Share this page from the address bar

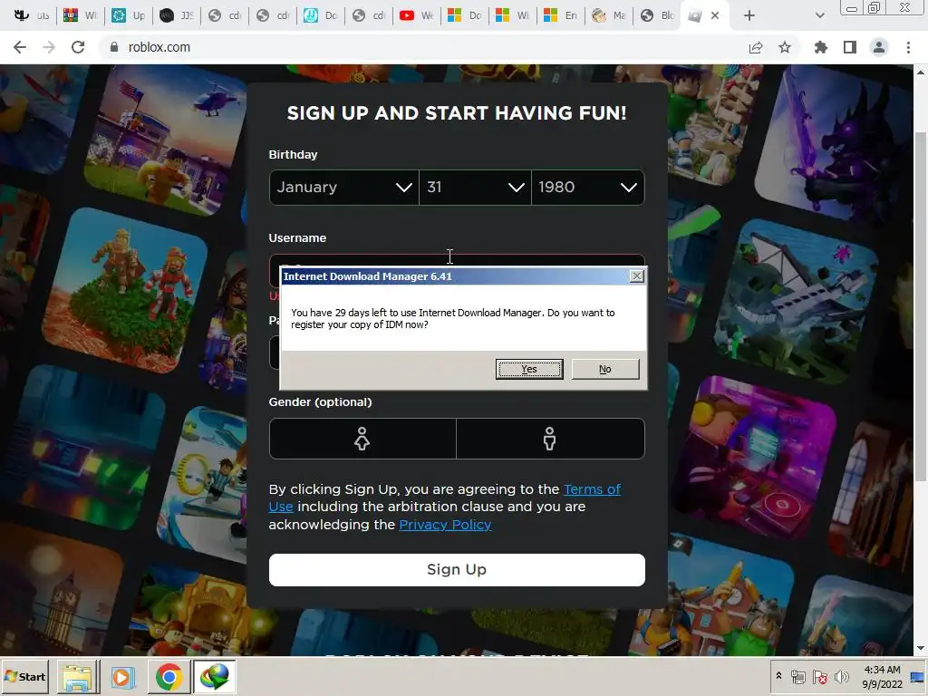click(x=756, y=47)
